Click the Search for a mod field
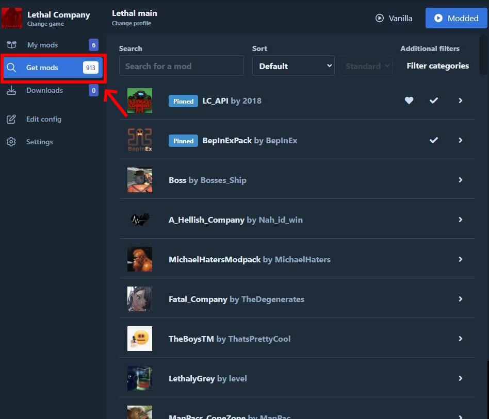Screen dimensions: 489x419 point(181,66)
